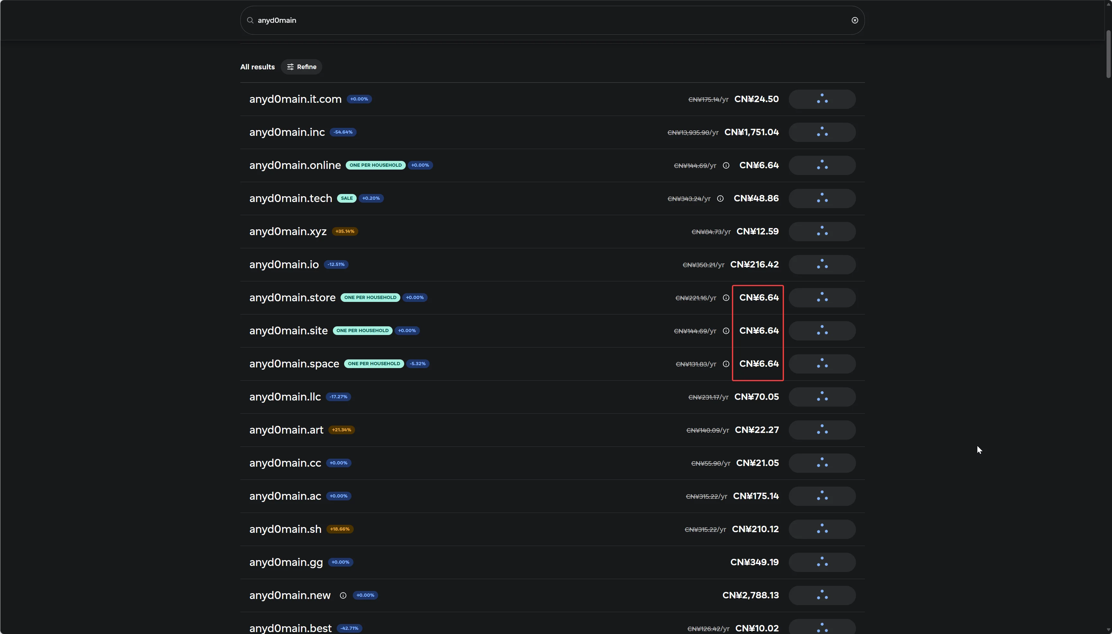The width and height of the screenshot is (1112, 634).
Task: Click the CN¥2,788.13 price for anyd0main.new
Action: tap(751, 596)
